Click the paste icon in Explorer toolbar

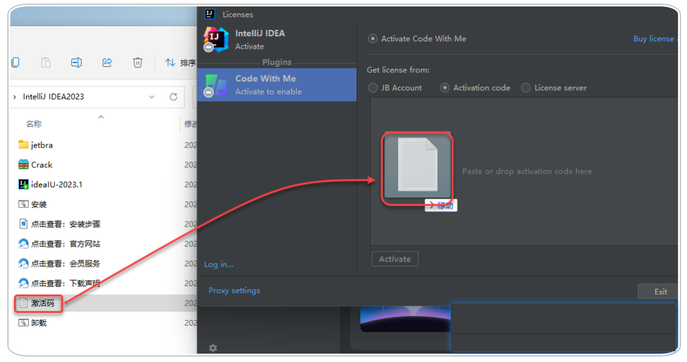(x=46, y=62)
